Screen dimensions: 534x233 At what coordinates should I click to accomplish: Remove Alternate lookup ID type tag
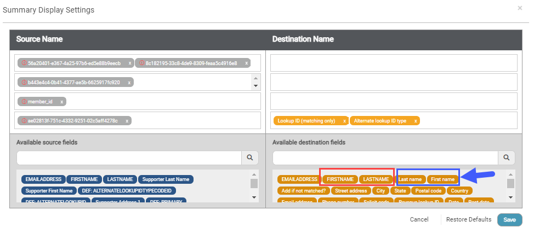click(416, 121)
